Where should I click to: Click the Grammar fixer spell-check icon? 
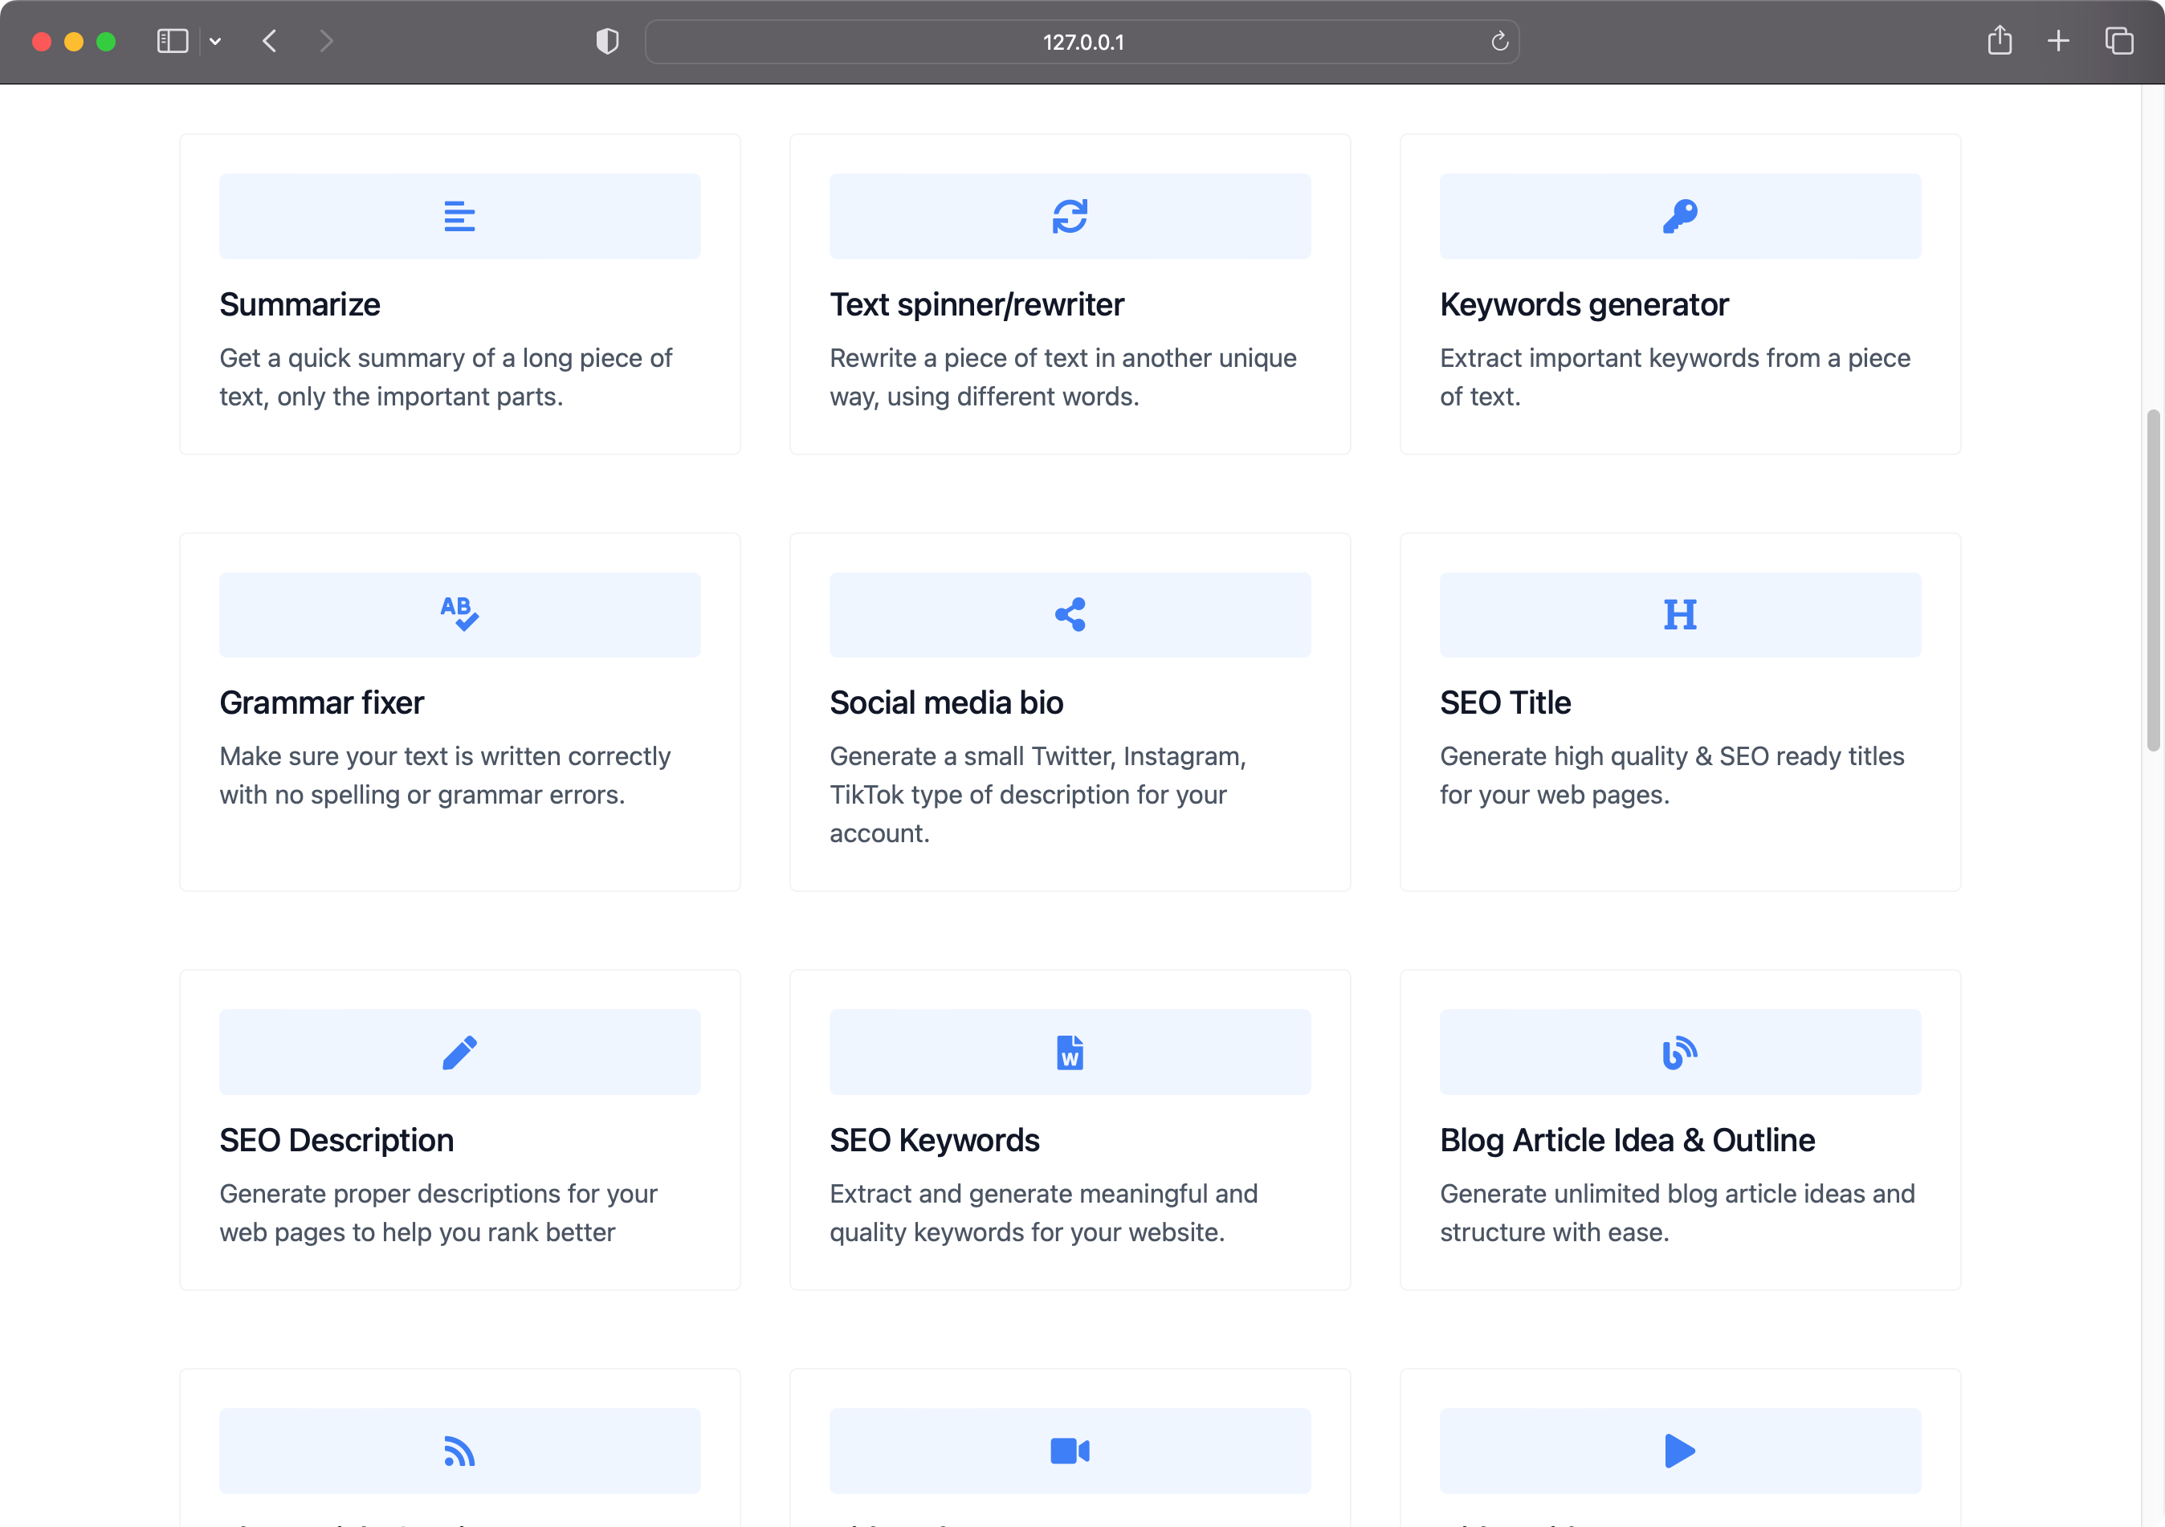tap(459, 613)
